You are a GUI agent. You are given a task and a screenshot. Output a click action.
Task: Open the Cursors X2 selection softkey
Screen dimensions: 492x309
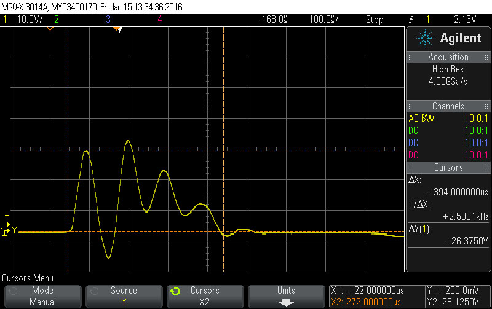click(205, 296)
